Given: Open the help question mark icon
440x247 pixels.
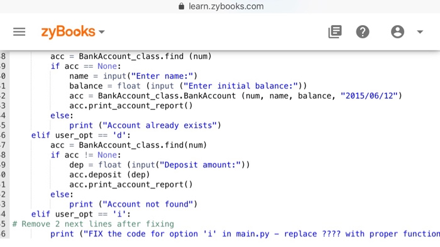Looking at the screenshot, I should pyautogui.click(x=363, y=31).
